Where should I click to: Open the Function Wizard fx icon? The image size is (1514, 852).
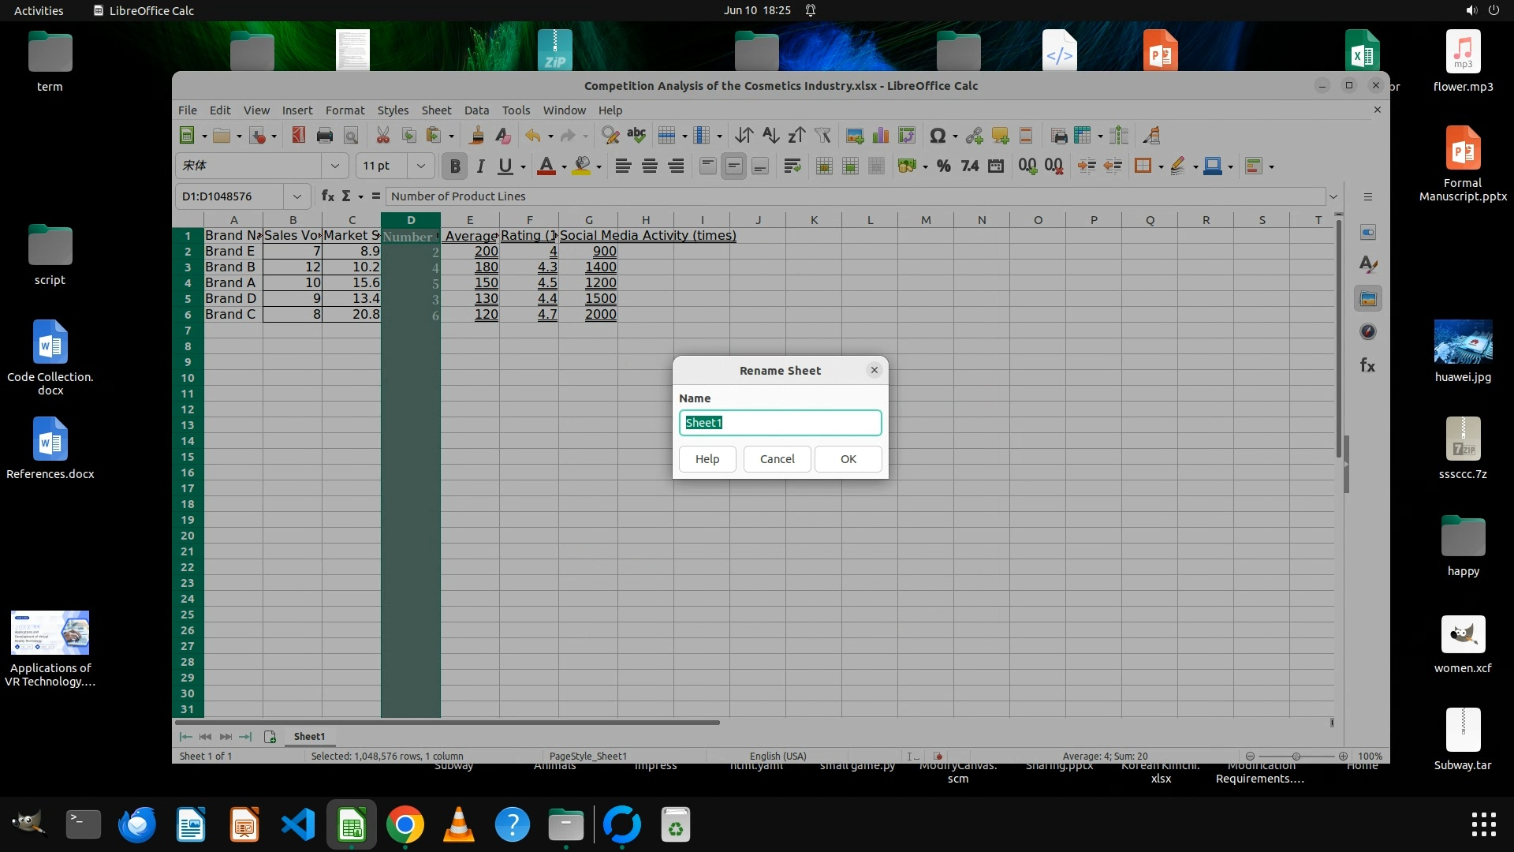tap(327, 196)
